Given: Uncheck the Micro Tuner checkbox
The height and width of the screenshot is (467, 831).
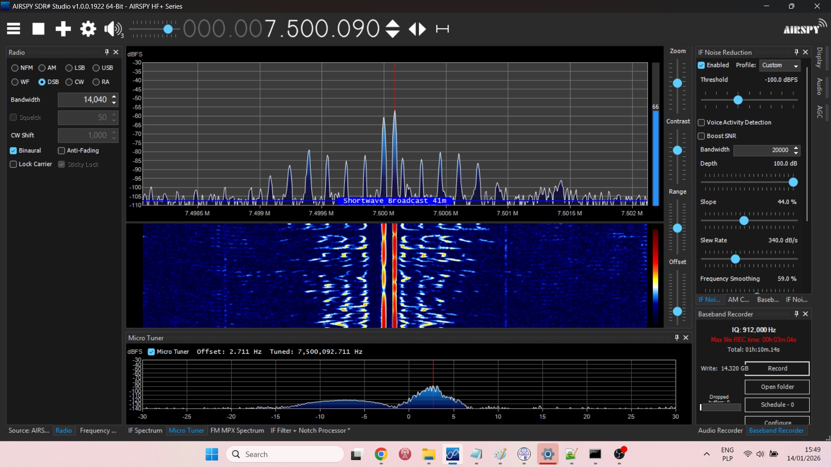Looking at the screenshot, I should tap(151, 352).
